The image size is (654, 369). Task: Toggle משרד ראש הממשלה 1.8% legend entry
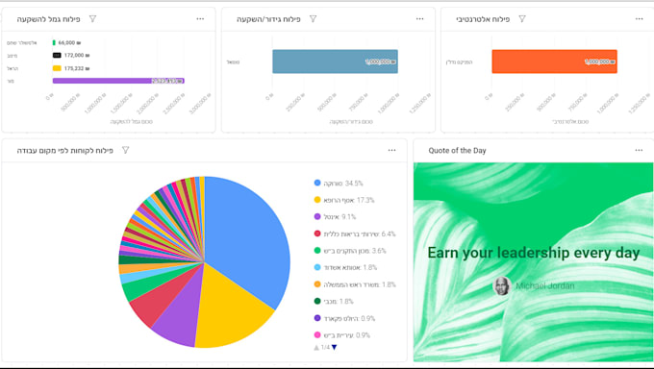[x=355, y=284]
